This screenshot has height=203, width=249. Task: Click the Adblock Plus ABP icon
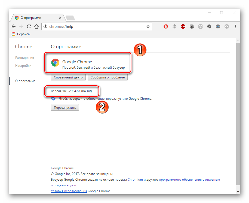point(183,26)
